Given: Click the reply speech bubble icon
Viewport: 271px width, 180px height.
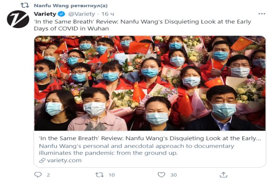Looking at the screenshot, I should [38, 175].
